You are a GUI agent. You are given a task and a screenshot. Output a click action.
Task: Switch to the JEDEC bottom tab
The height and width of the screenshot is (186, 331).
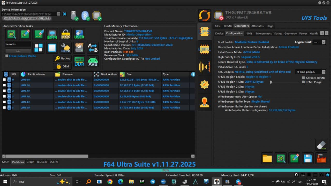(42, 162)
